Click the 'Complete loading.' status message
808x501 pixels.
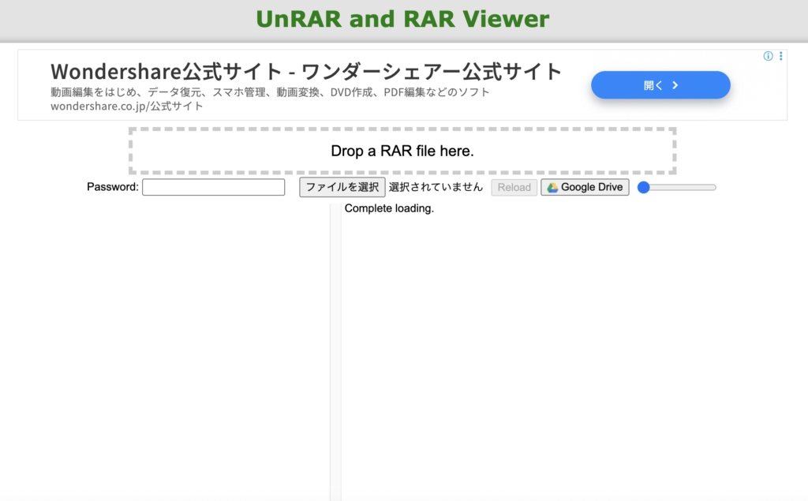click(x=389, y=209)
